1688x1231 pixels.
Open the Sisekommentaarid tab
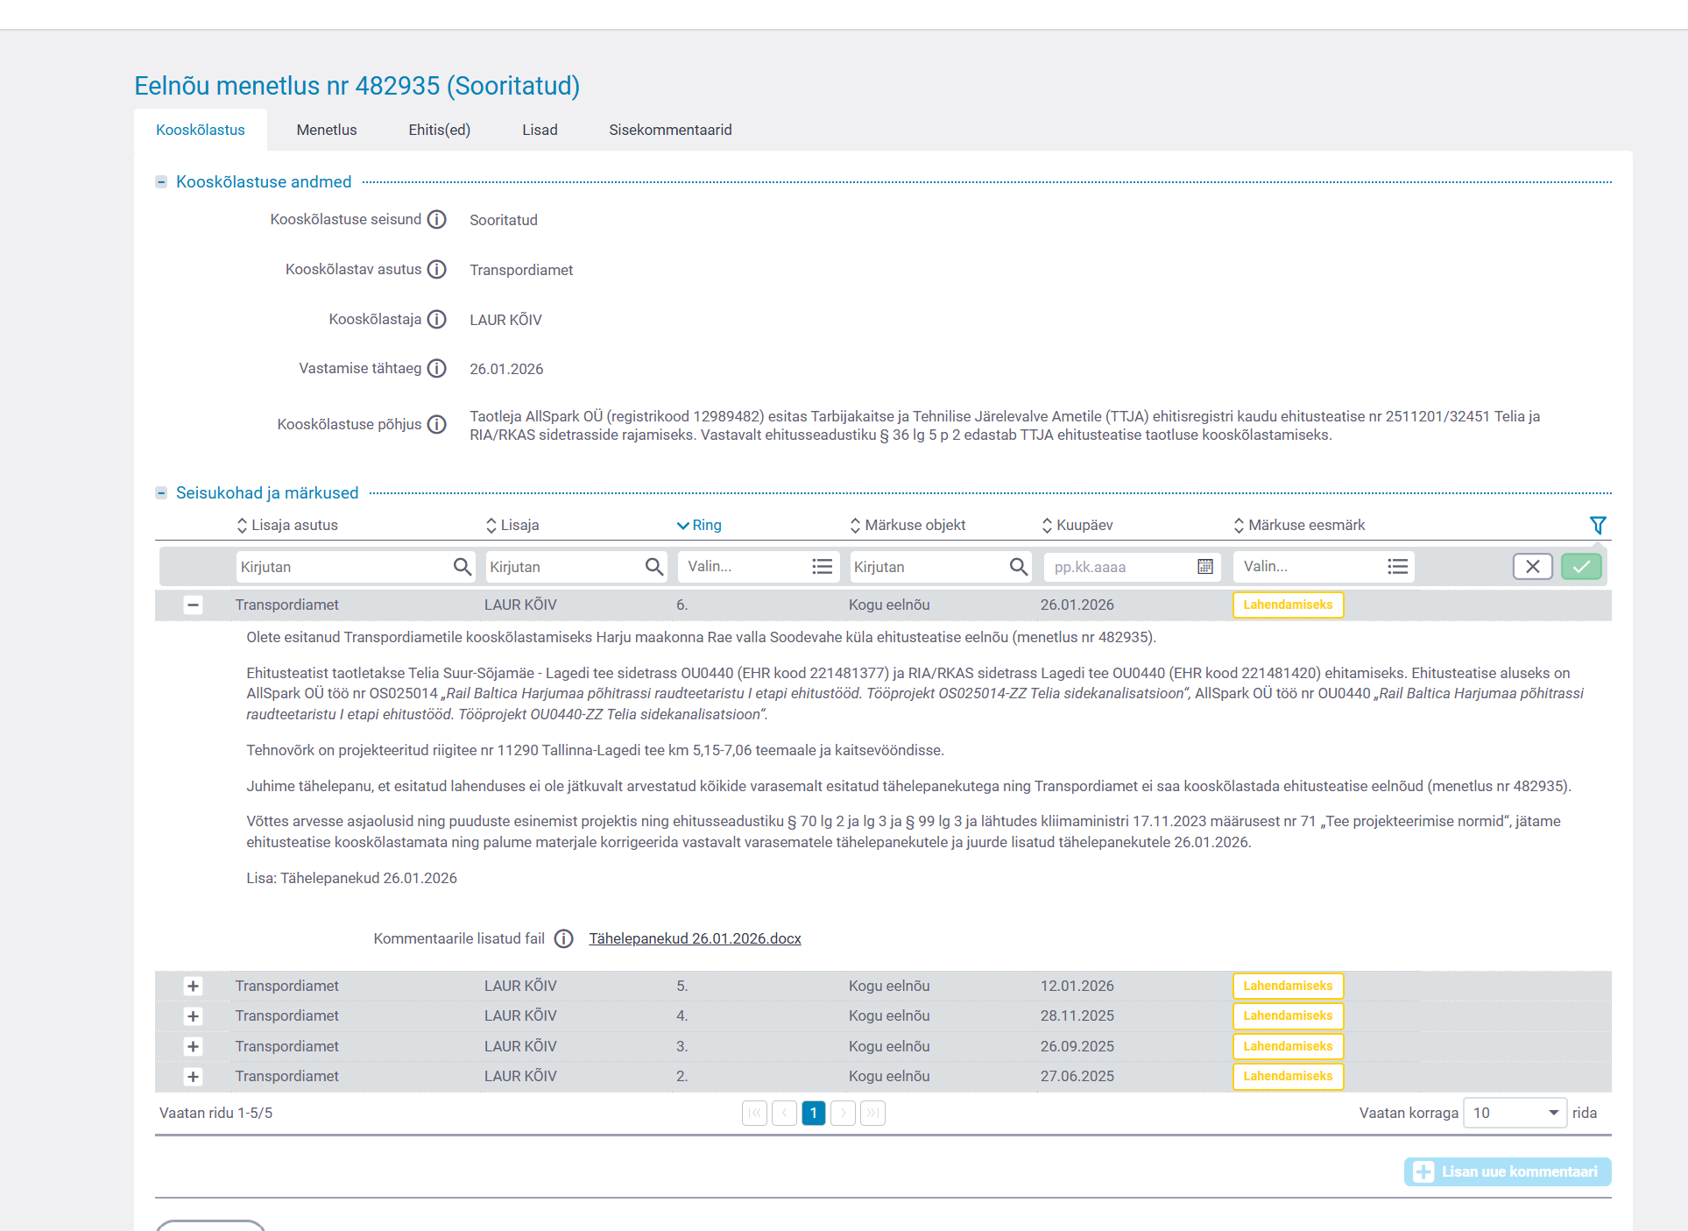[x=669, y=130]
